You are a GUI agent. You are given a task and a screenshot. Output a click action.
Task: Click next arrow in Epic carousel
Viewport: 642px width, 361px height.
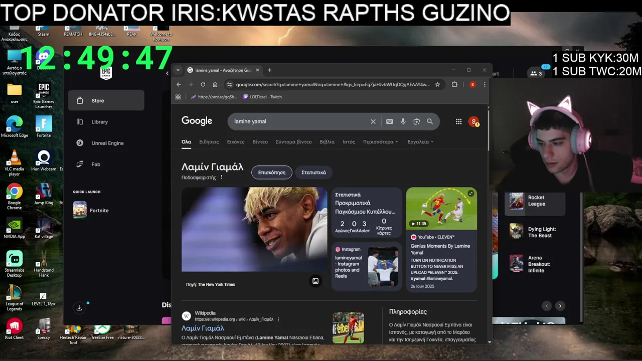pos(560,306)
